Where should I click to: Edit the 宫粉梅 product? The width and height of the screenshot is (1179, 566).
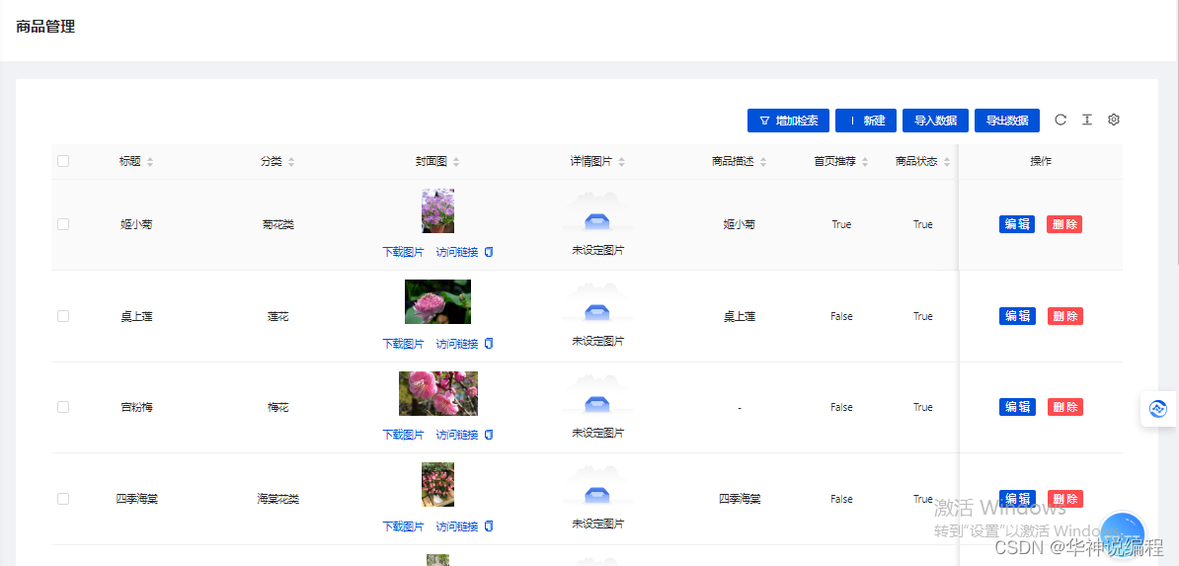(1017, 407)
